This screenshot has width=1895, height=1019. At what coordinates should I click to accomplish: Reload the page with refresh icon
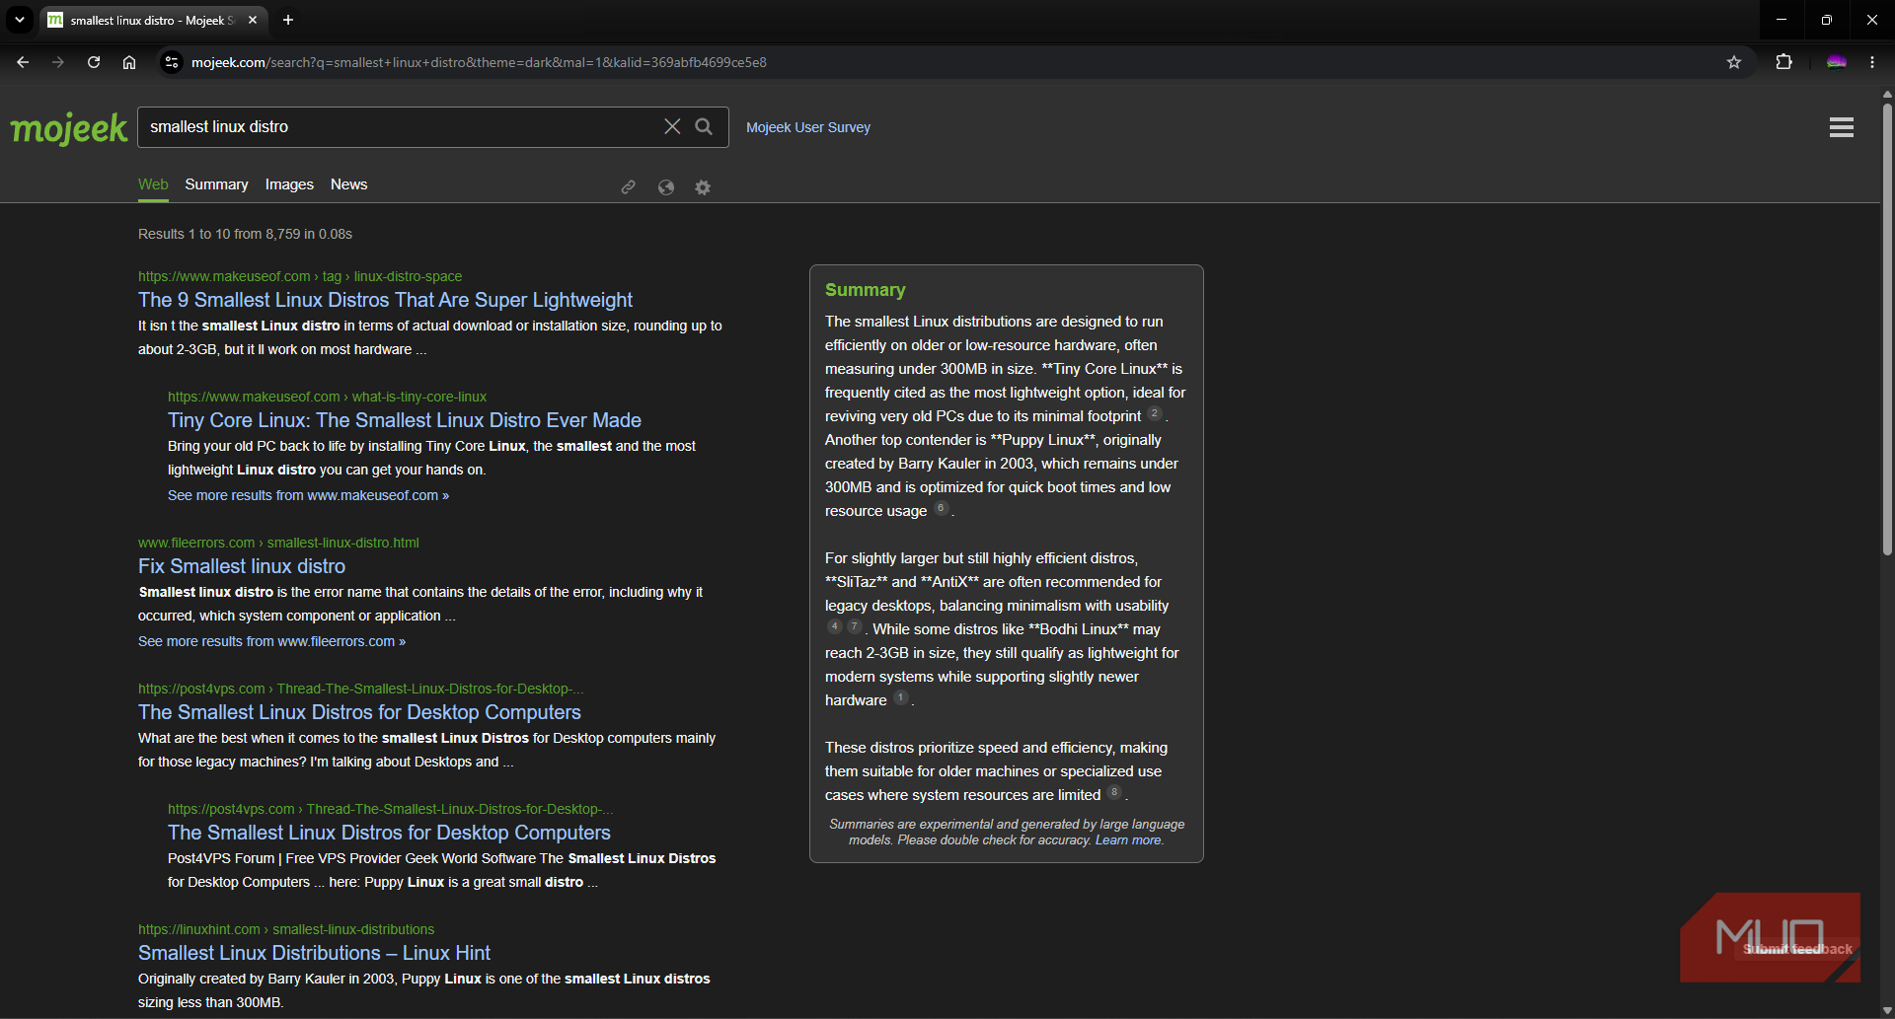coord(94,62)
